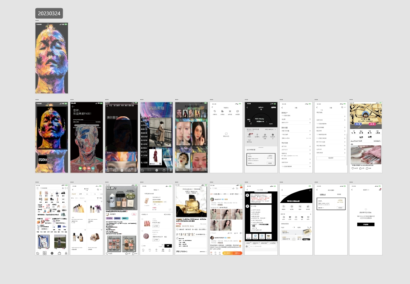Tap tag icon on empty message center screen
Screen dimensions: 410x284
click(x=215, y=112)
